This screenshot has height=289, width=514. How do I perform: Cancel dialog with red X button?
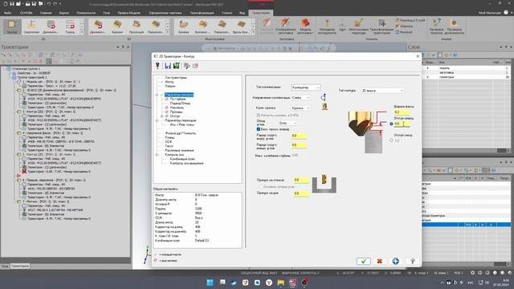pyautogui.click(x=379, y=261)
